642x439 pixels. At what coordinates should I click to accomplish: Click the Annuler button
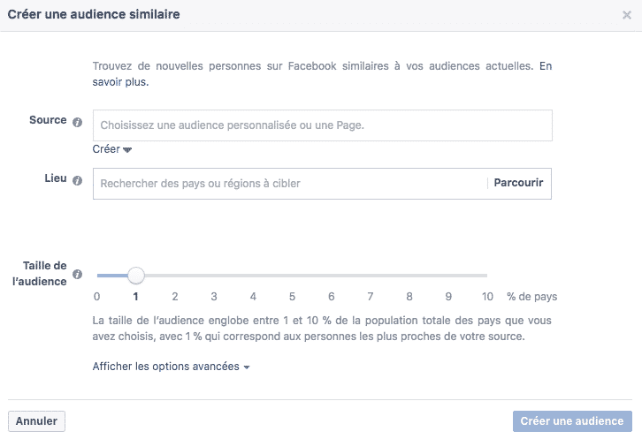point(36,421)
